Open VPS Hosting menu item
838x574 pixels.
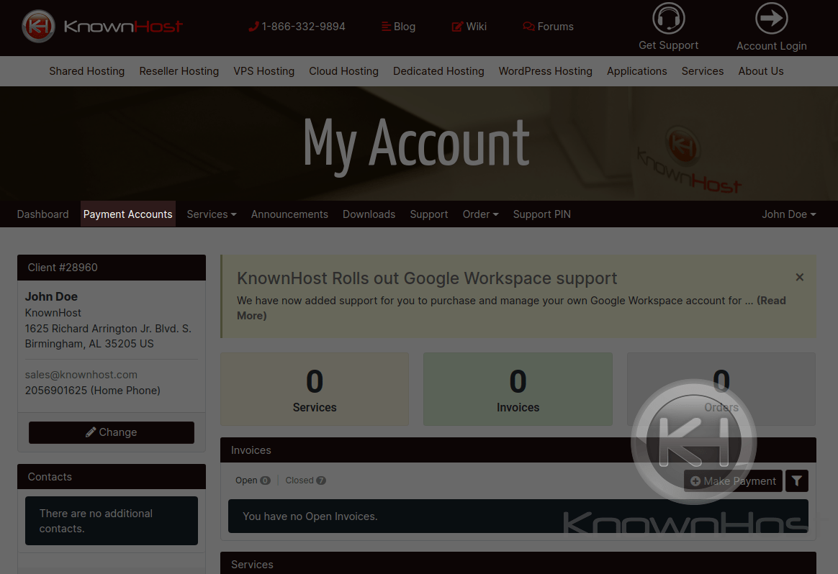pyautogui.click(x=264, y=71)
